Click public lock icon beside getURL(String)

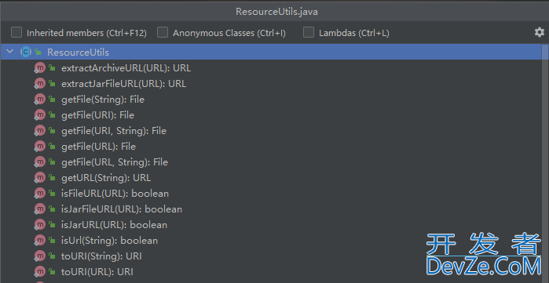pos(52,178)
